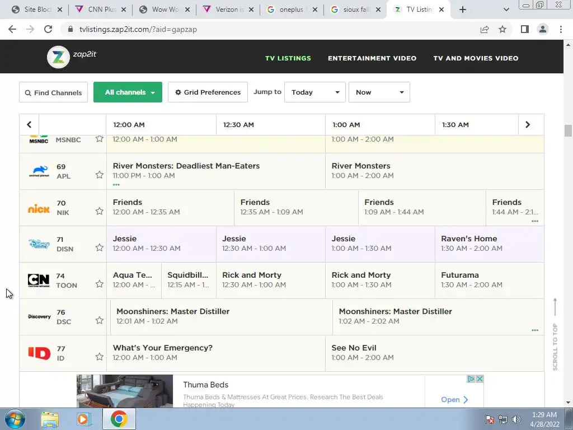Open Squidbillies listing at 12:15 AM
The image size is (573, 430).
tap(189, 281)
